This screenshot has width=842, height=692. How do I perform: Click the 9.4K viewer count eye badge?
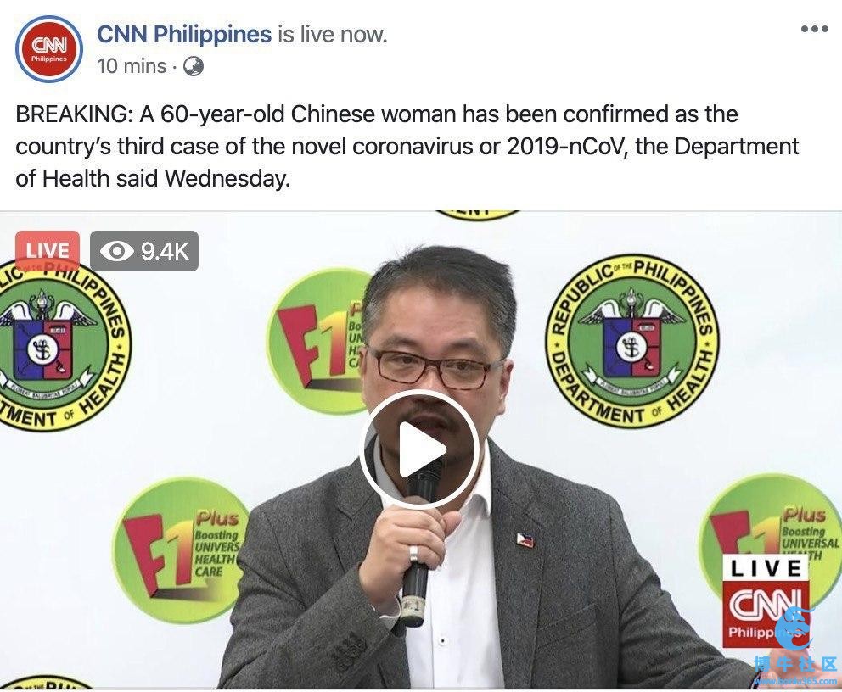coord(144,250)
